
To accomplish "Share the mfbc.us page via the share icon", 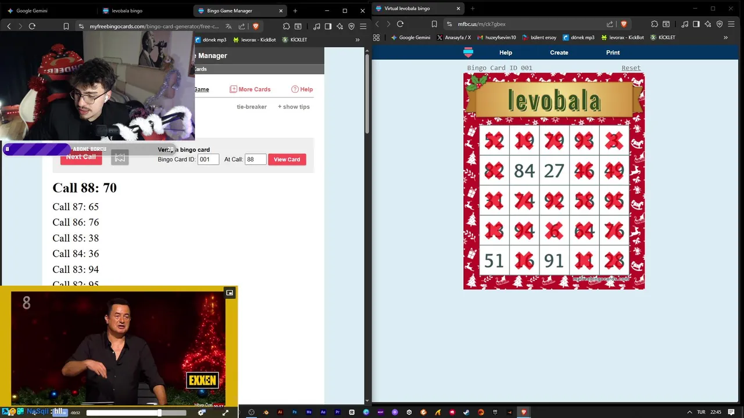I will pyautogui.click(x=610, y=24).
